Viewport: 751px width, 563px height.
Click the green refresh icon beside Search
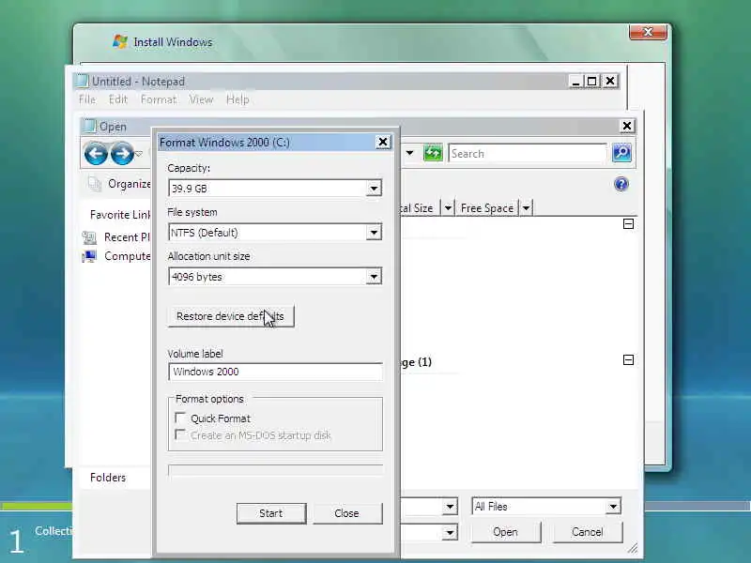433,153
